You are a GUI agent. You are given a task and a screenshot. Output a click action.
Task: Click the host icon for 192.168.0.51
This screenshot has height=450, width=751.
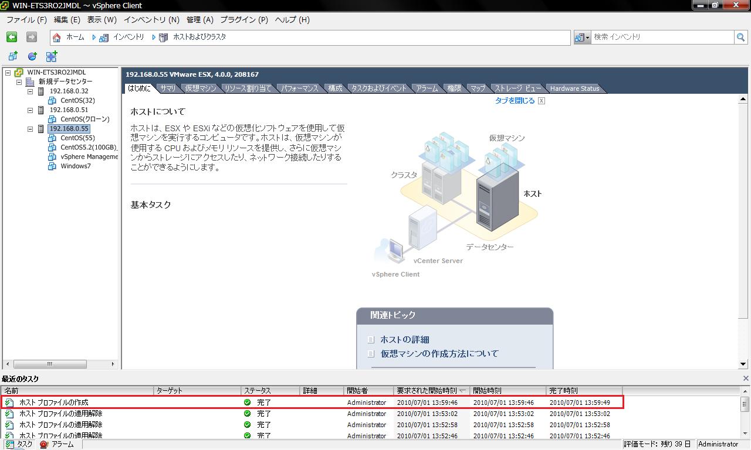[40, 110]
